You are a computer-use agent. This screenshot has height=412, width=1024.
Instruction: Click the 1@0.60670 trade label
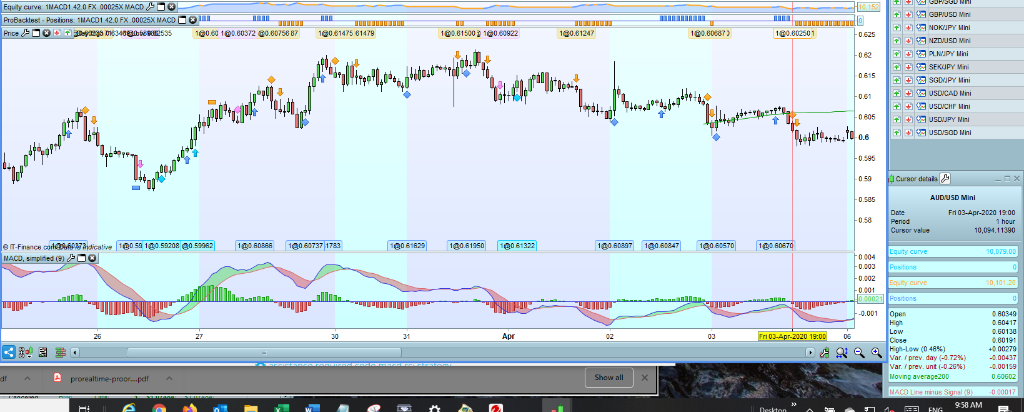click(776, 246)
